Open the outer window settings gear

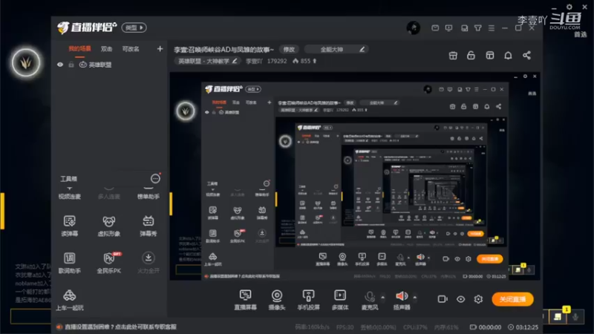click(569, 7)
